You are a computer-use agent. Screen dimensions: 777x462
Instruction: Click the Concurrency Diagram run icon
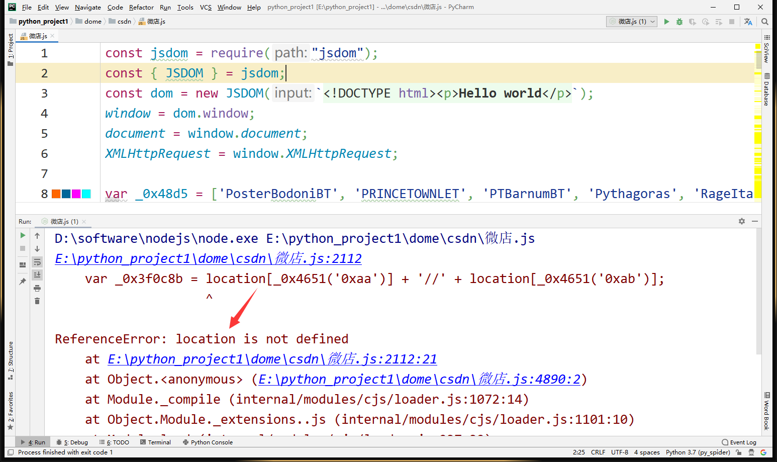pyautogui.click(x=719, y=22)
